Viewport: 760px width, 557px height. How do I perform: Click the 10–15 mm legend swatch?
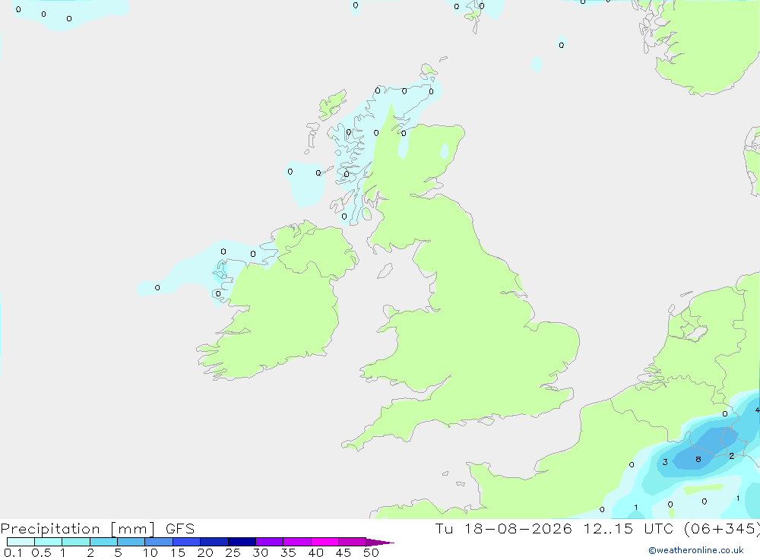coord(159,542)
